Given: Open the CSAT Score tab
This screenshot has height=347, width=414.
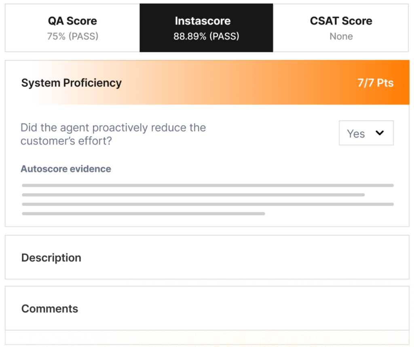Looking at the screenshot, I should [x=341, y=21].
